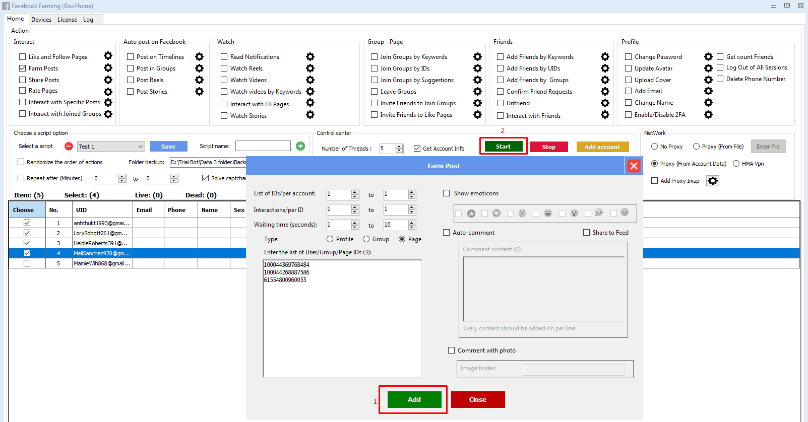Open settings gear for Change Password
Viewport: 808px width, 422px height.
pyautogui.click(x=708, y=56)
